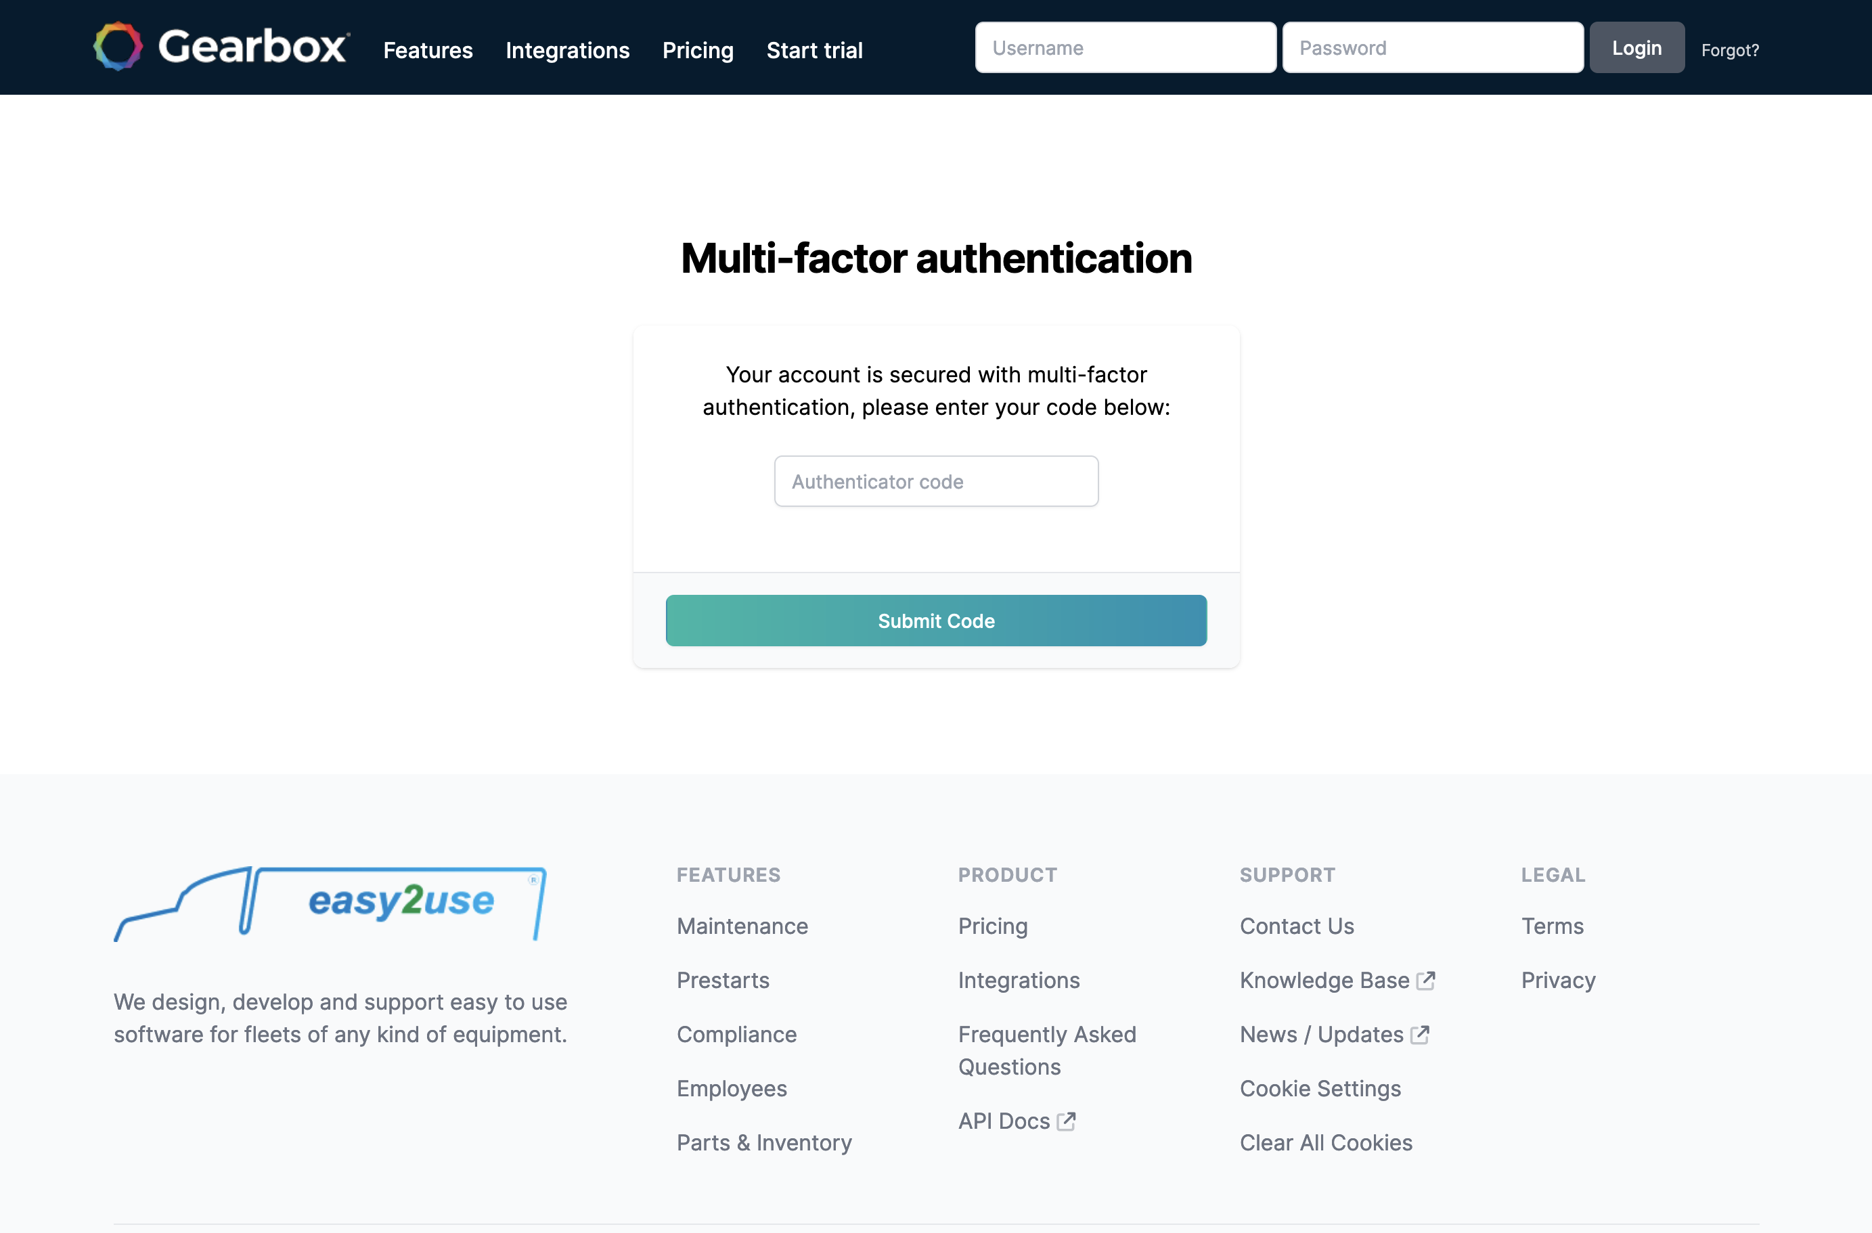Open the Integrations navigation item
The image size is (1872, 1233).
tap(567, 49)
